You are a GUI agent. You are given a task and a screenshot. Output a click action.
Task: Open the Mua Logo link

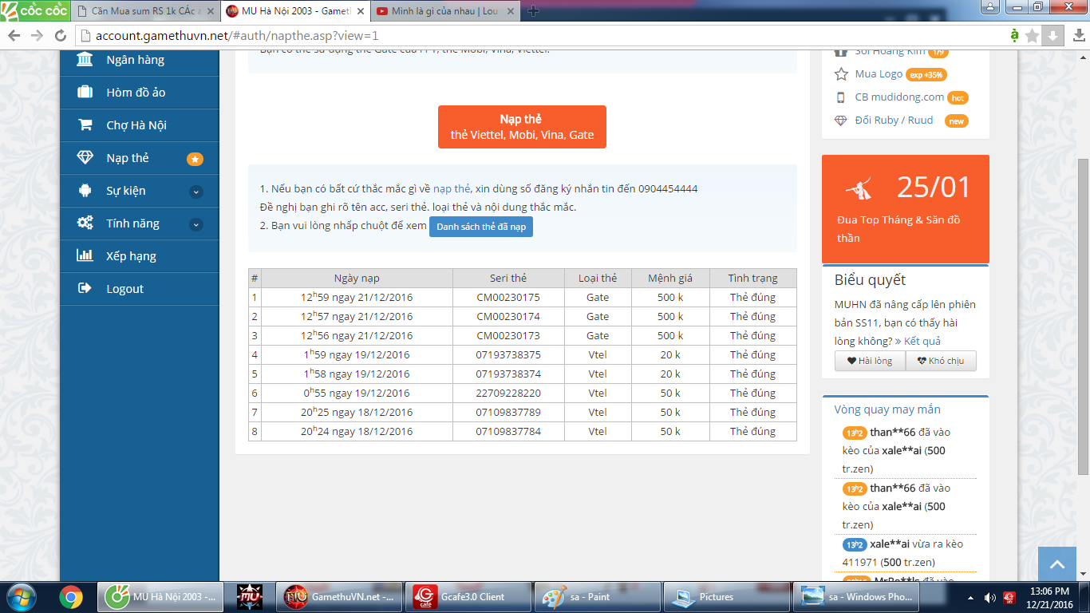tap(879, 74)
